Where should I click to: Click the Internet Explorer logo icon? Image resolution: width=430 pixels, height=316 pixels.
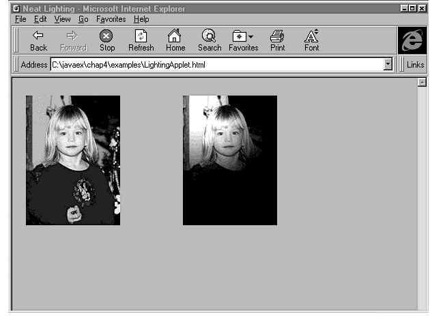(412, 41)
